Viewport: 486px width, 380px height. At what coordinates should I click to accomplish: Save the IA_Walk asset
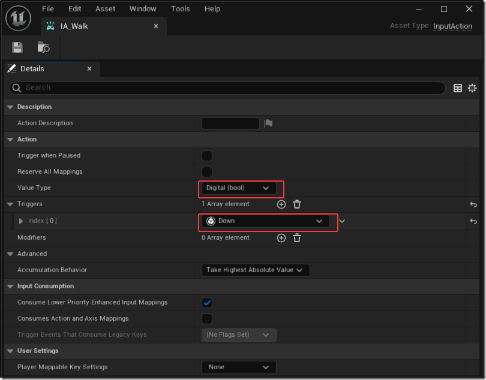17,48
